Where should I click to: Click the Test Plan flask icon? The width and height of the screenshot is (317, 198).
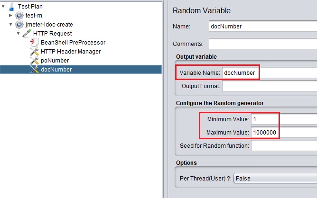(x=11, y=7)
